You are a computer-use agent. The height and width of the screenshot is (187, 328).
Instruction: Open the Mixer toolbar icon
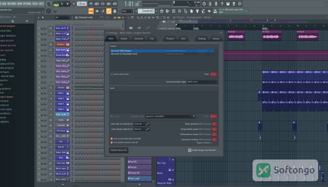[x=180, y=11]
